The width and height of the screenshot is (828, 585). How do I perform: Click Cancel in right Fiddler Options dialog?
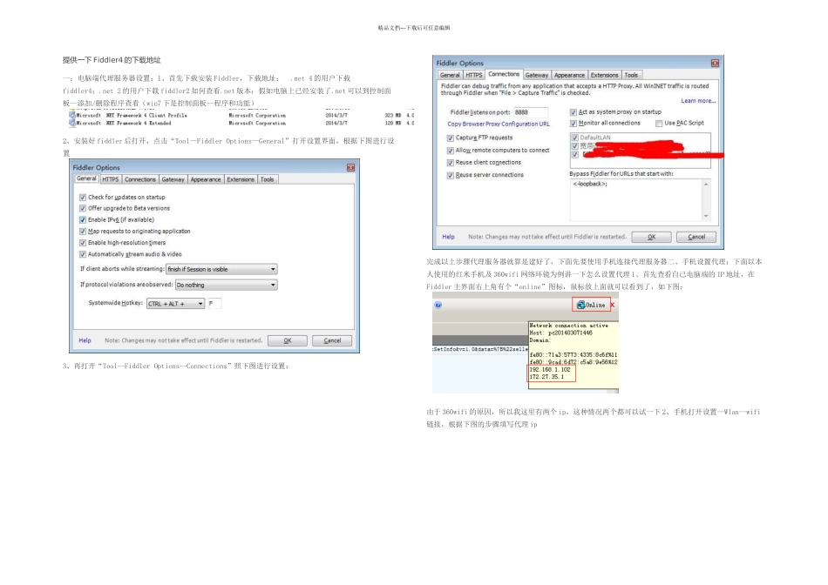pos(696,237)
